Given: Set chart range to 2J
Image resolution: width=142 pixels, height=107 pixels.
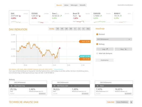Looking at the screenshot, I should click(79, 29).
